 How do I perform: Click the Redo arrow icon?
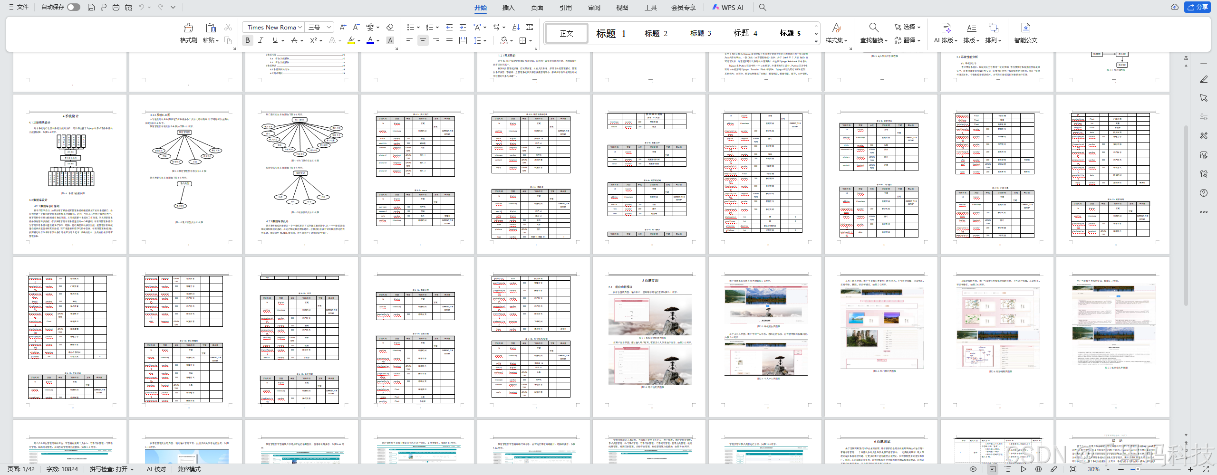click(x=161, y=7)
